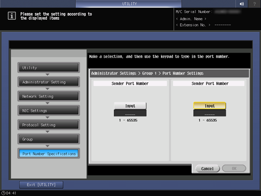The image size is (261, 196).
Task: Click the right '1 - 65535' range text
Action: [x=207, y=120]
